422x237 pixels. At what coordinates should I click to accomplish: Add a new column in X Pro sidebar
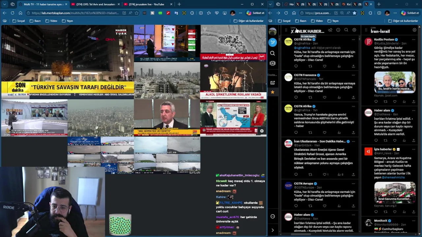pos(272,63)
